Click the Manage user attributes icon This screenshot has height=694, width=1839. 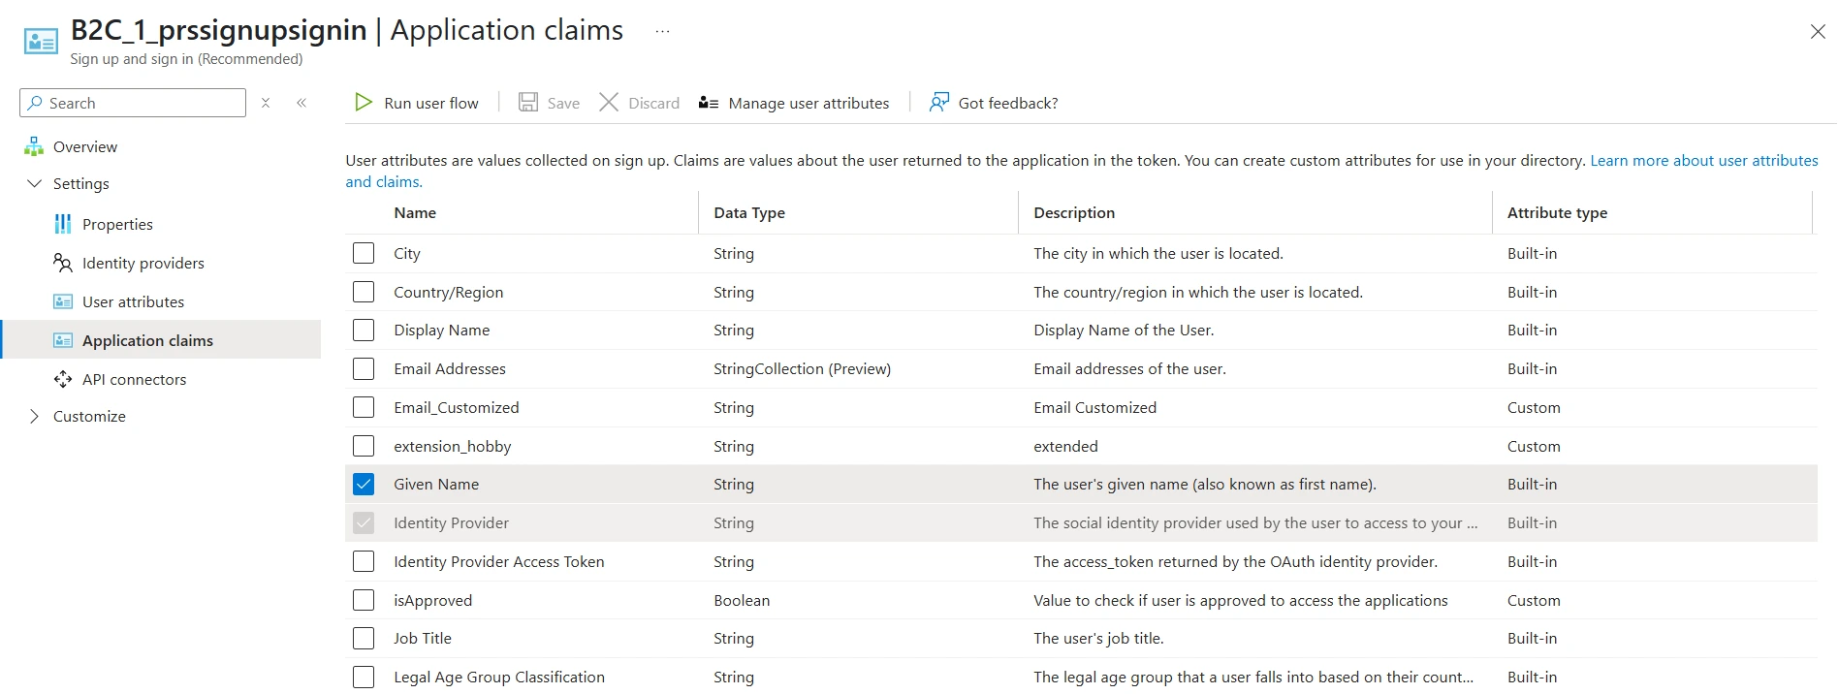tap(709, 103)
